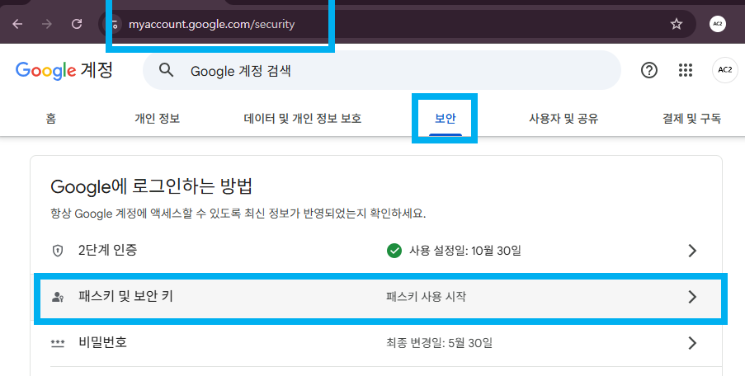Image resolution: width=745 pixels, height=376 pixels.
Task: Open the 비밀번호 setting
Action: 378,343
